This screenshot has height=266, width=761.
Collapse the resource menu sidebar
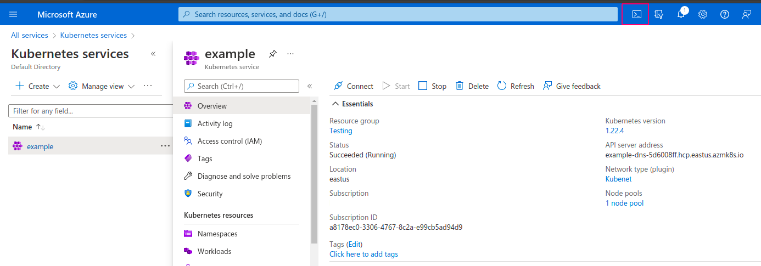pos(310,86)
